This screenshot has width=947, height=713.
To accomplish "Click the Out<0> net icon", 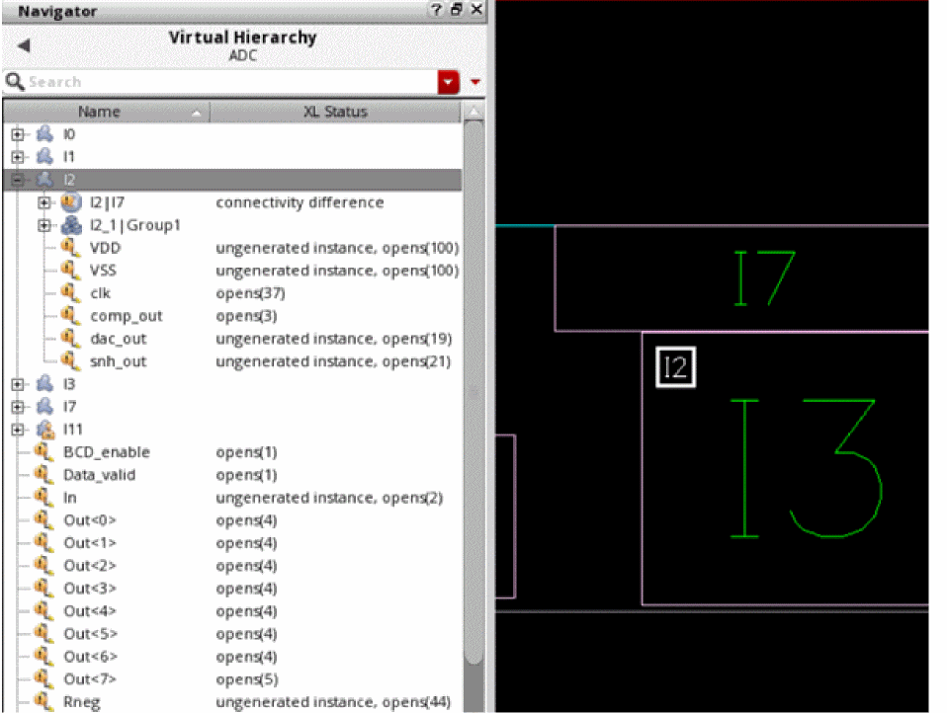I will coord(43,520).
